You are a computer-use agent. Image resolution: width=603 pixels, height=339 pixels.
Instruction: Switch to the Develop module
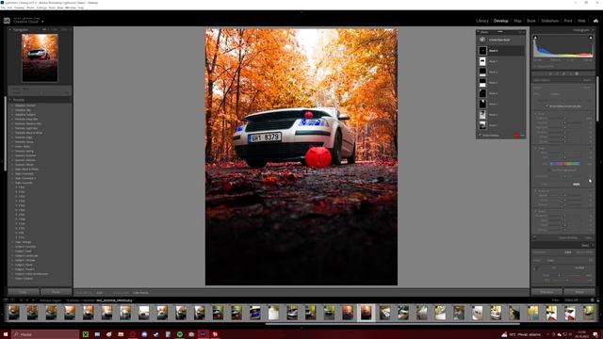tap(500, 21)
